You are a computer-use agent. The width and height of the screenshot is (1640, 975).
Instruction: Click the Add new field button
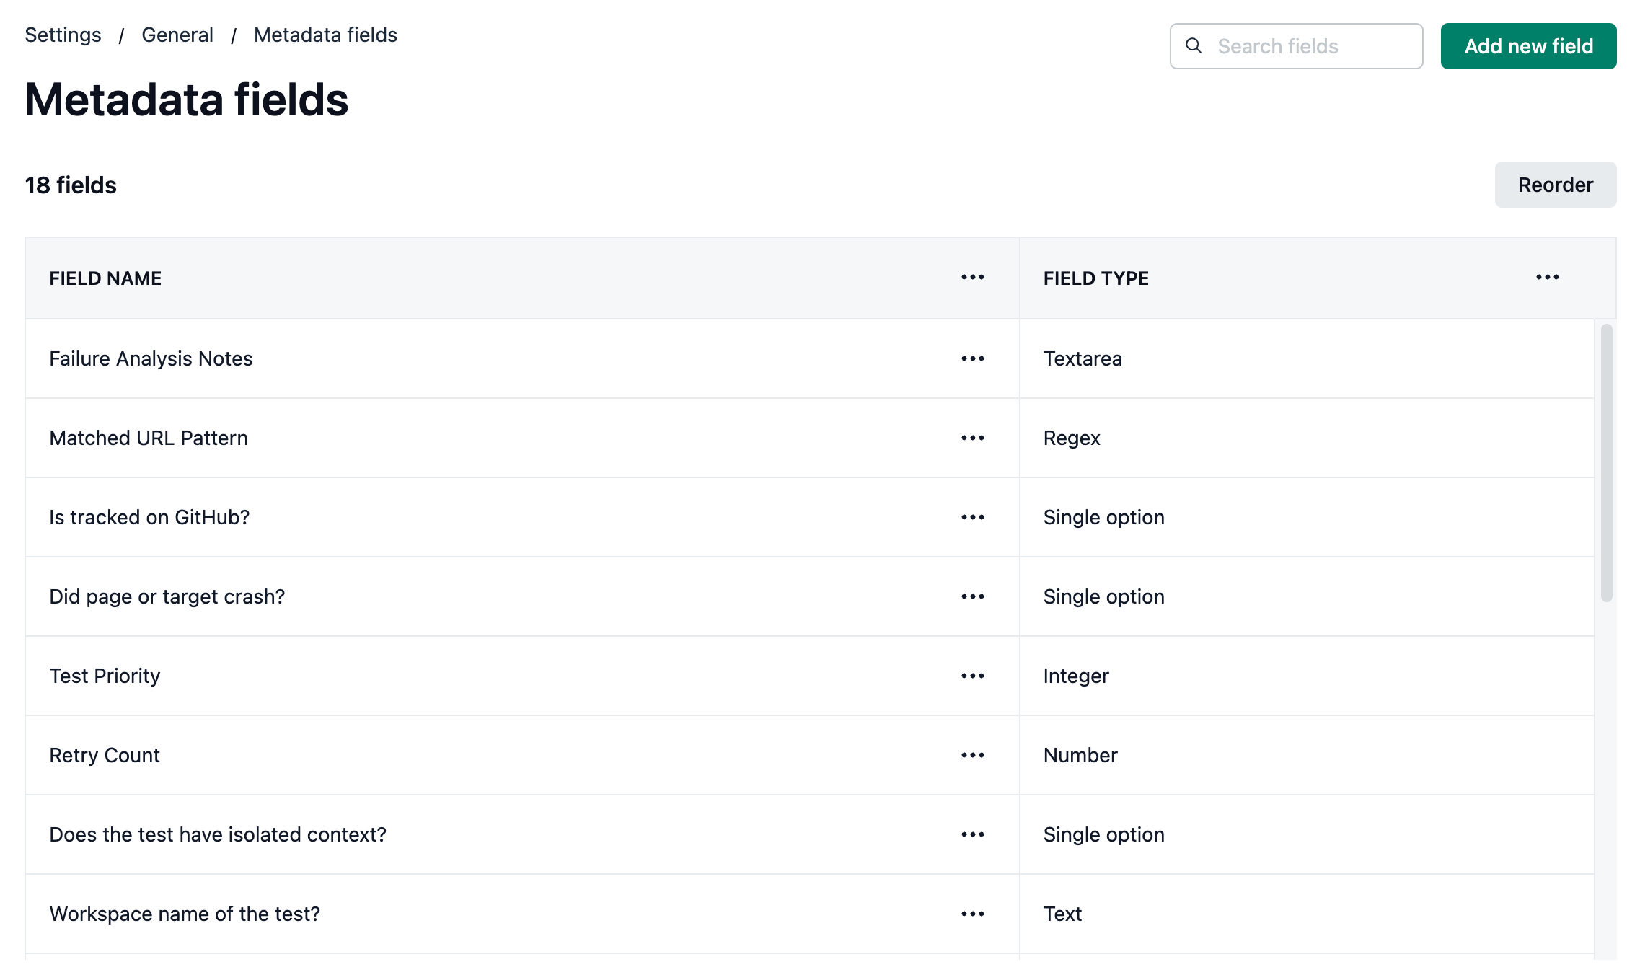pos(1528,46)
